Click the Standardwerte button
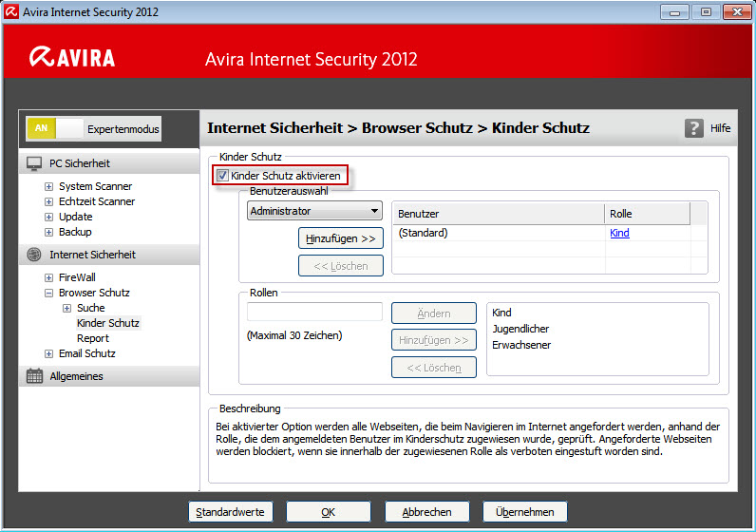756x532 pixels. (x=231, y=512)
